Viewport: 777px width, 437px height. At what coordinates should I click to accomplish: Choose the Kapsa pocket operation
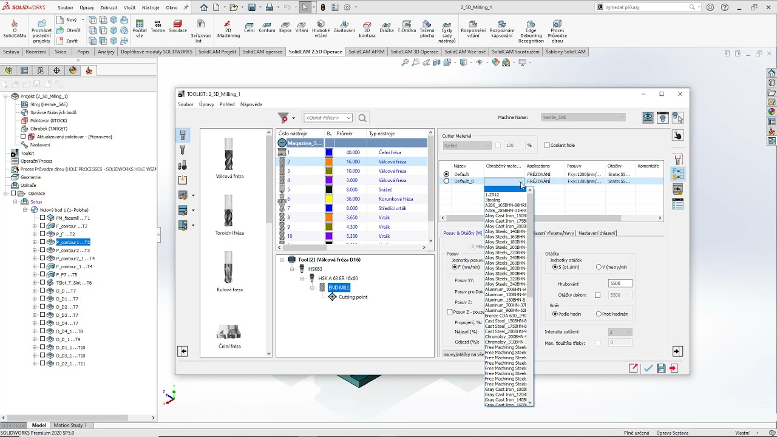coord(285,26)
